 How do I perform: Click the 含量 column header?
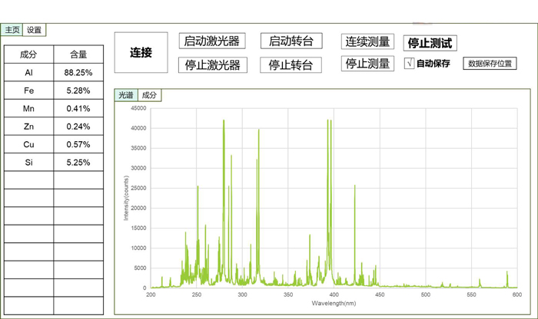click(x=78, y=54)
